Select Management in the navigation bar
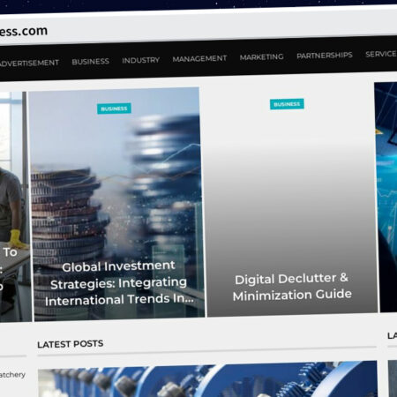The image size is (397, 397). tap(199, 59)
